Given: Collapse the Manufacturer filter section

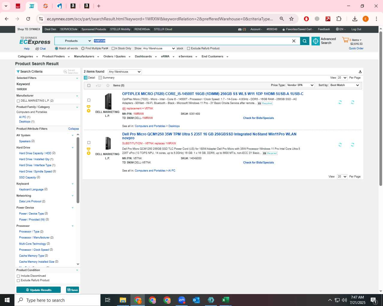Looking at the screenshot, I should 77,96.
